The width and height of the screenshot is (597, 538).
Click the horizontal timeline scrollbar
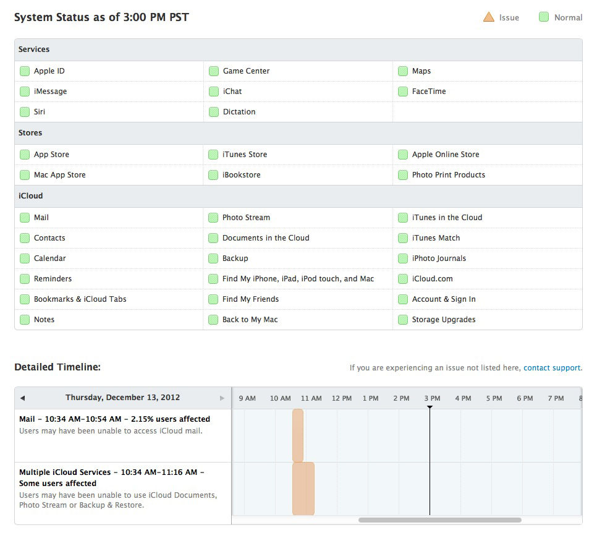[x=440, y=520]
